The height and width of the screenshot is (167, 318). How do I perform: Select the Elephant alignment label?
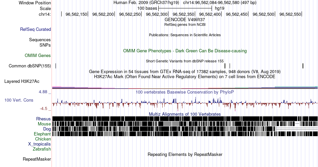click(x=43, y=134)
